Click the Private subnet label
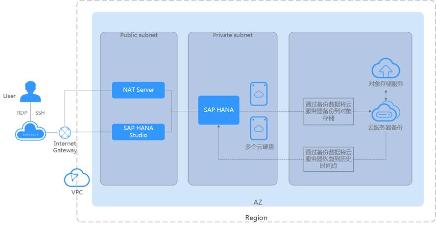This screenshot has height=225, width=436. click(233, 35)
